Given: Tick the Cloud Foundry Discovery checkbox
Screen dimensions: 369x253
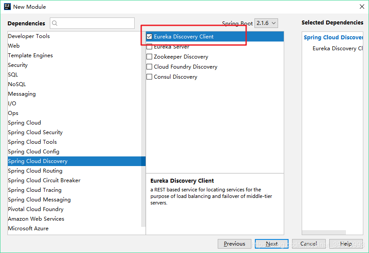Looking at the screenshot, I should click(149, 67).
